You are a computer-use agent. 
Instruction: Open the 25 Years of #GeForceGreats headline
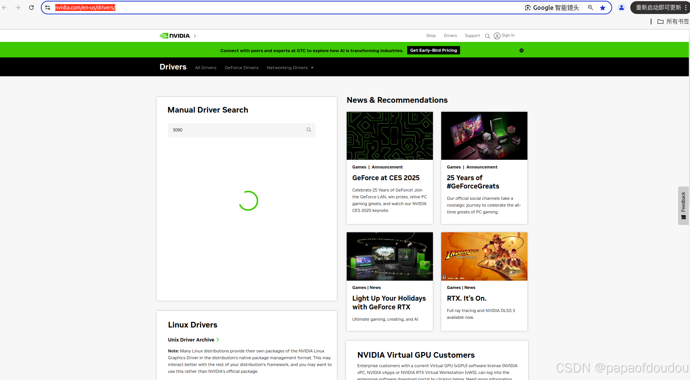pos(473,182)
